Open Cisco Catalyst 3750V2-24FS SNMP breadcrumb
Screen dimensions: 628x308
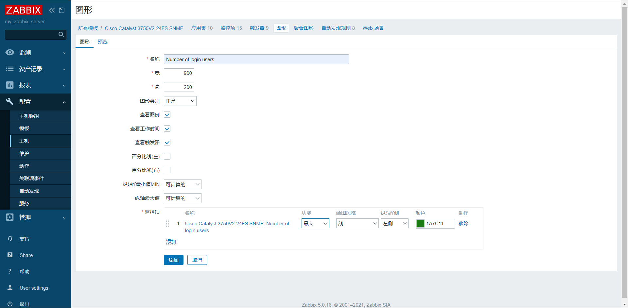click(x=144, y=28)
